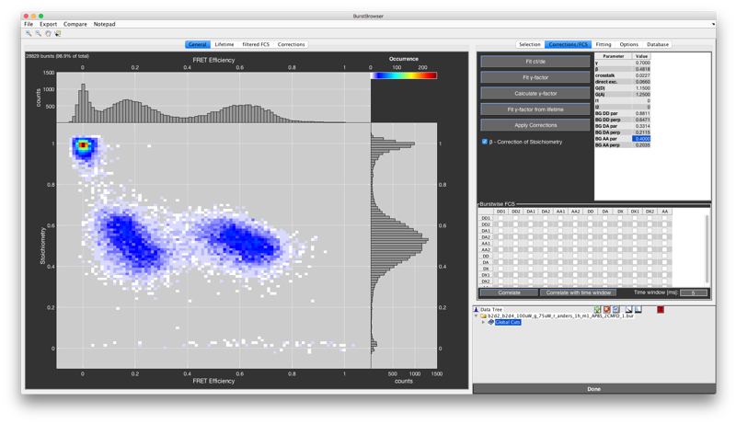Click the red square icon beside Data Tree
This screenshot has width=736, height=424.
coord(661,310)
